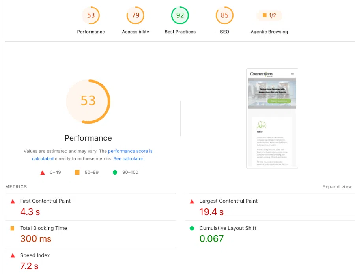Click the Performance label under the top gauge
Screen dimensions: 355x274
[91, 32]
